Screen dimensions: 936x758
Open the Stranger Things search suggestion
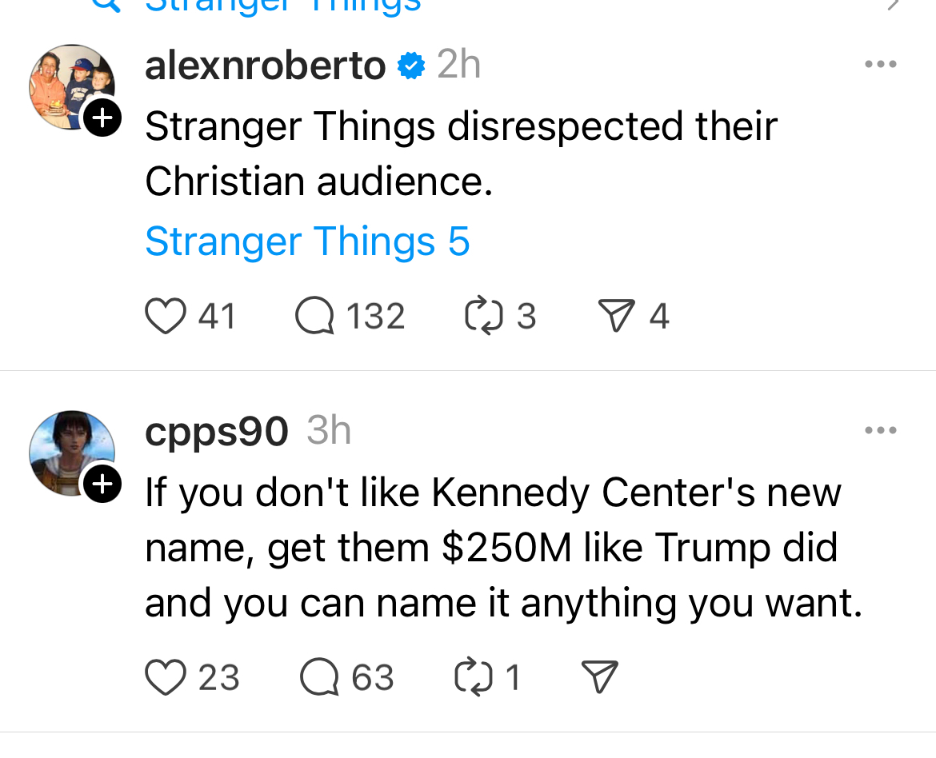tap(282, 6)
